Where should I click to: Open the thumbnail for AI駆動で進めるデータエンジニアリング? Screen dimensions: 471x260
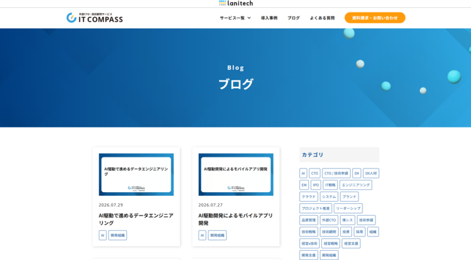coord(136,174)
